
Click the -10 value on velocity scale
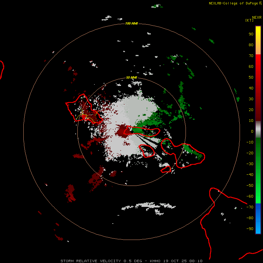point(250,142)
